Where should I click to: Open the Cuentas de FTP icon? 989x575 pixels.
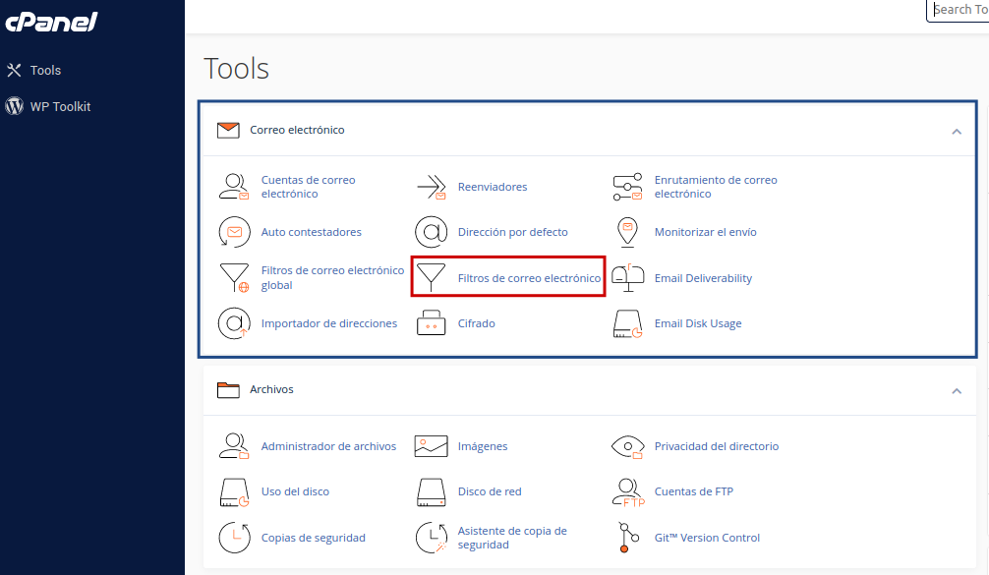[627, 491]
